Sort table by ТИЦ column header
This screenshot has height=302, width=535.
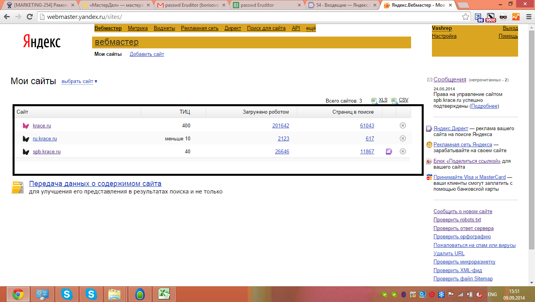point(185,112)
